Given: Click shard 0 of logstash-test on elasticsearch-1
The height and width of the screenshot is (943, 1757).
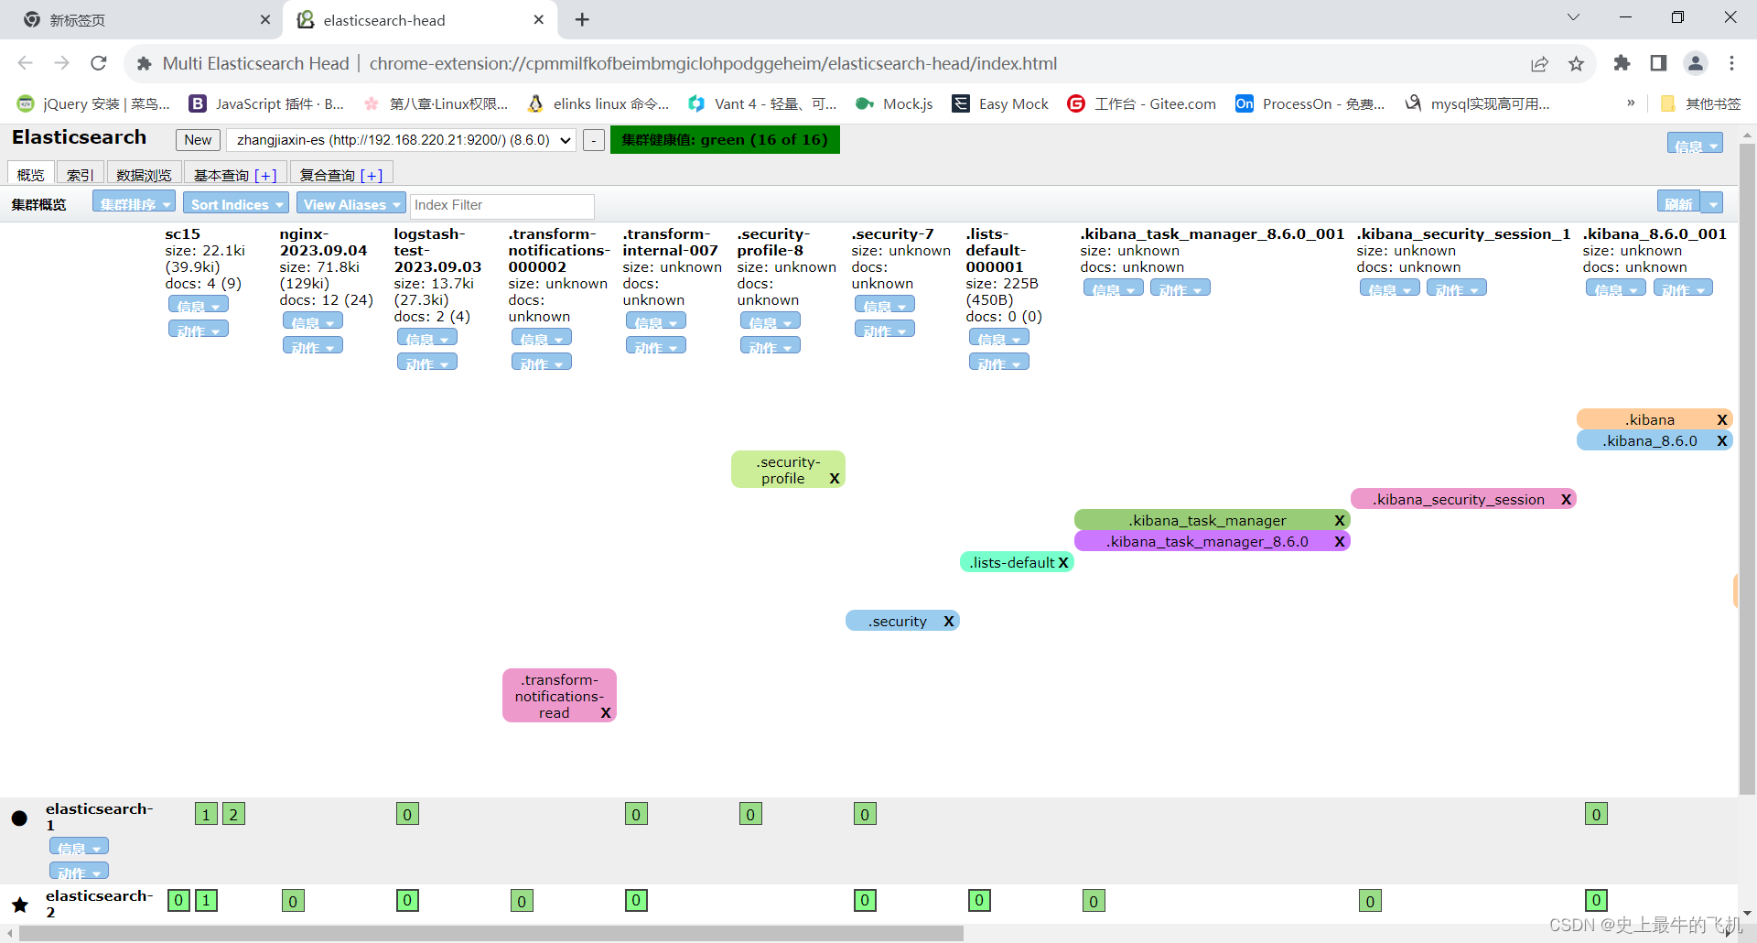Looking at the screenshot, I should [x=407, y=814].
